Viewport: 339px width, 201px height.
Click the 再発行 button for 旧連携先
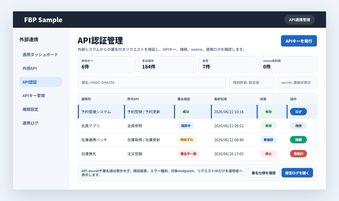tap(298, 154)
